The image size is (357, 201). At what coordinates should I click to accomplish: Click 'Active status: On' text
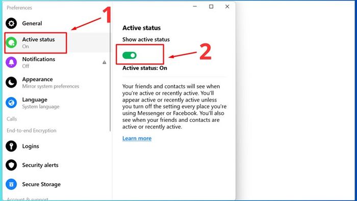144,68
